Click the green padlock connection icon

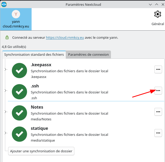pyautogui.click(x=7, y=37)
